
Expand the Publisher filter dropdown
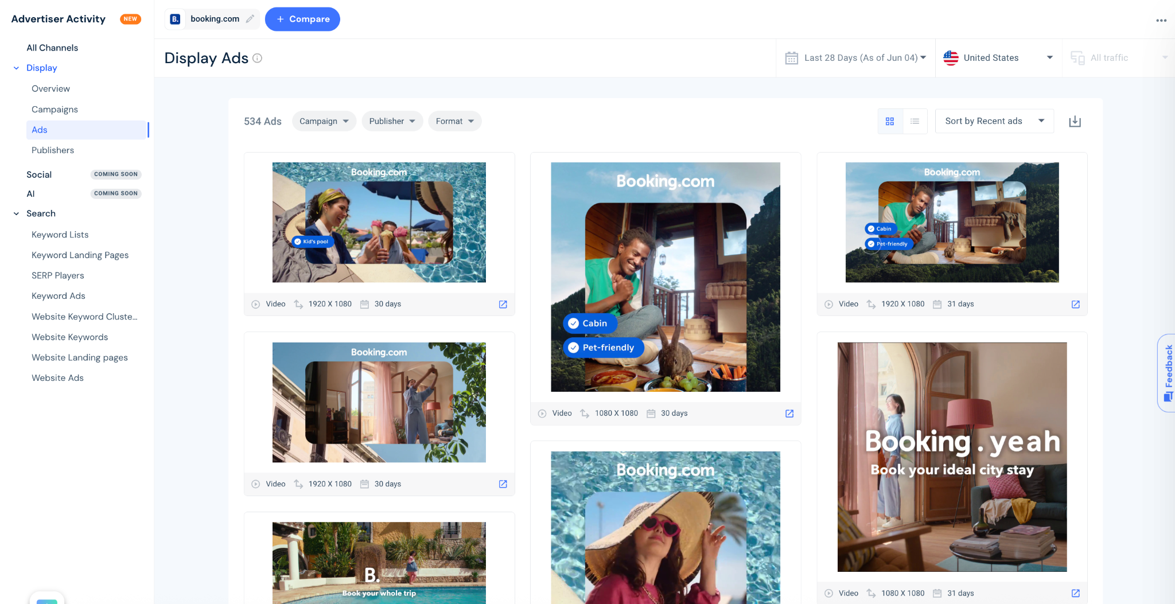392,121
